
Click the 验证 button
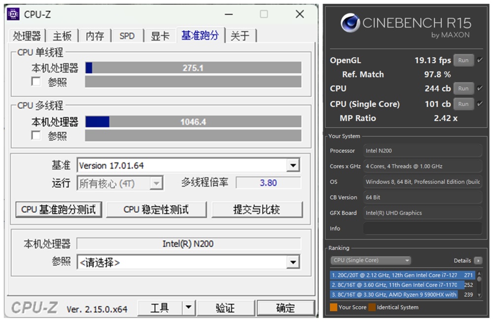pos(225,308)
